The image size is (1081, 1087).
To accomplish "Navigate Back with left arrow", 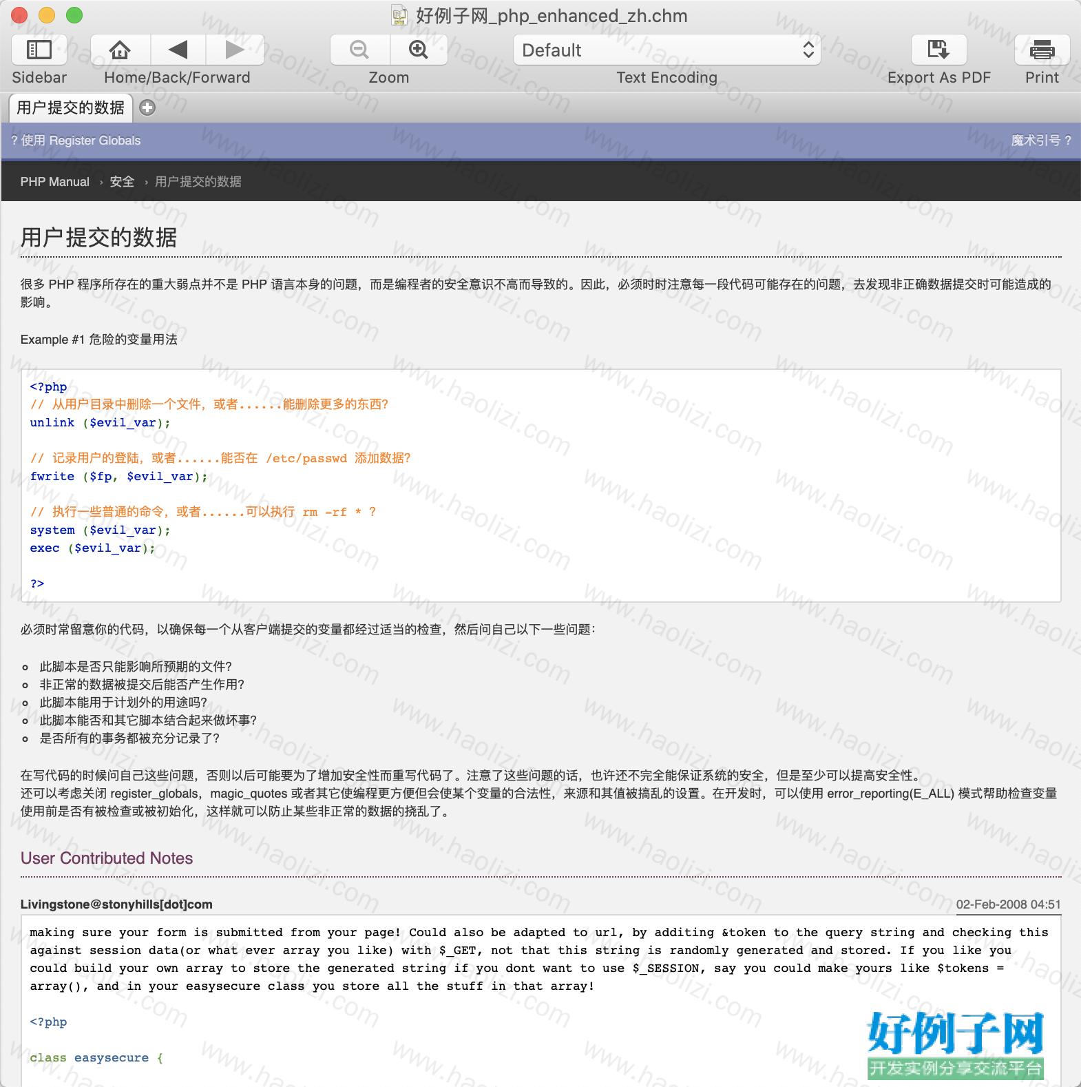I will click(x=178, y=50).
